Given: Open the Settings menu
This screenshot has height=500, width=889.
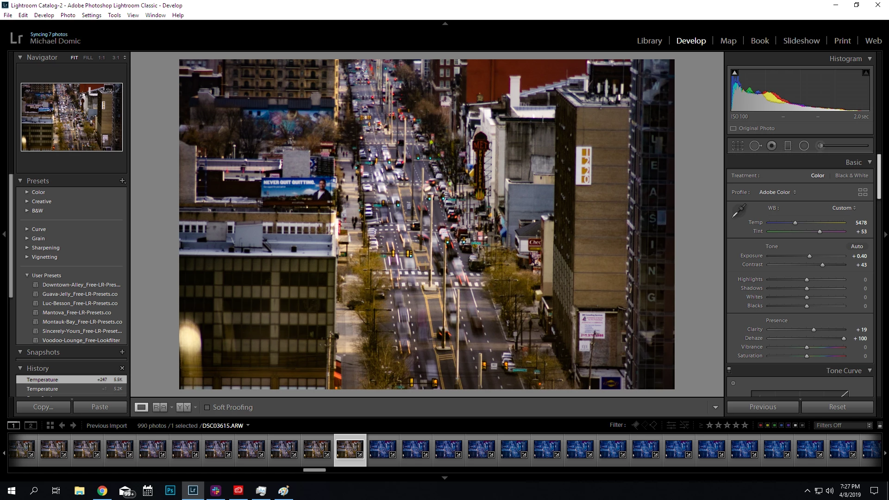Looking at the screenshot, I should [91, 15].
